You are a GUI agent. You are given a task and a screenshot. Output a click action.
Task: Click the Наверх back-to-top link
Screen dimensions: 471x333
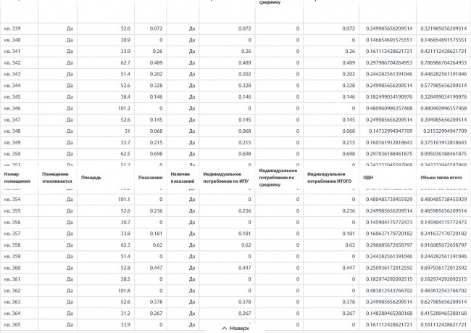click(x=236, y=328)
